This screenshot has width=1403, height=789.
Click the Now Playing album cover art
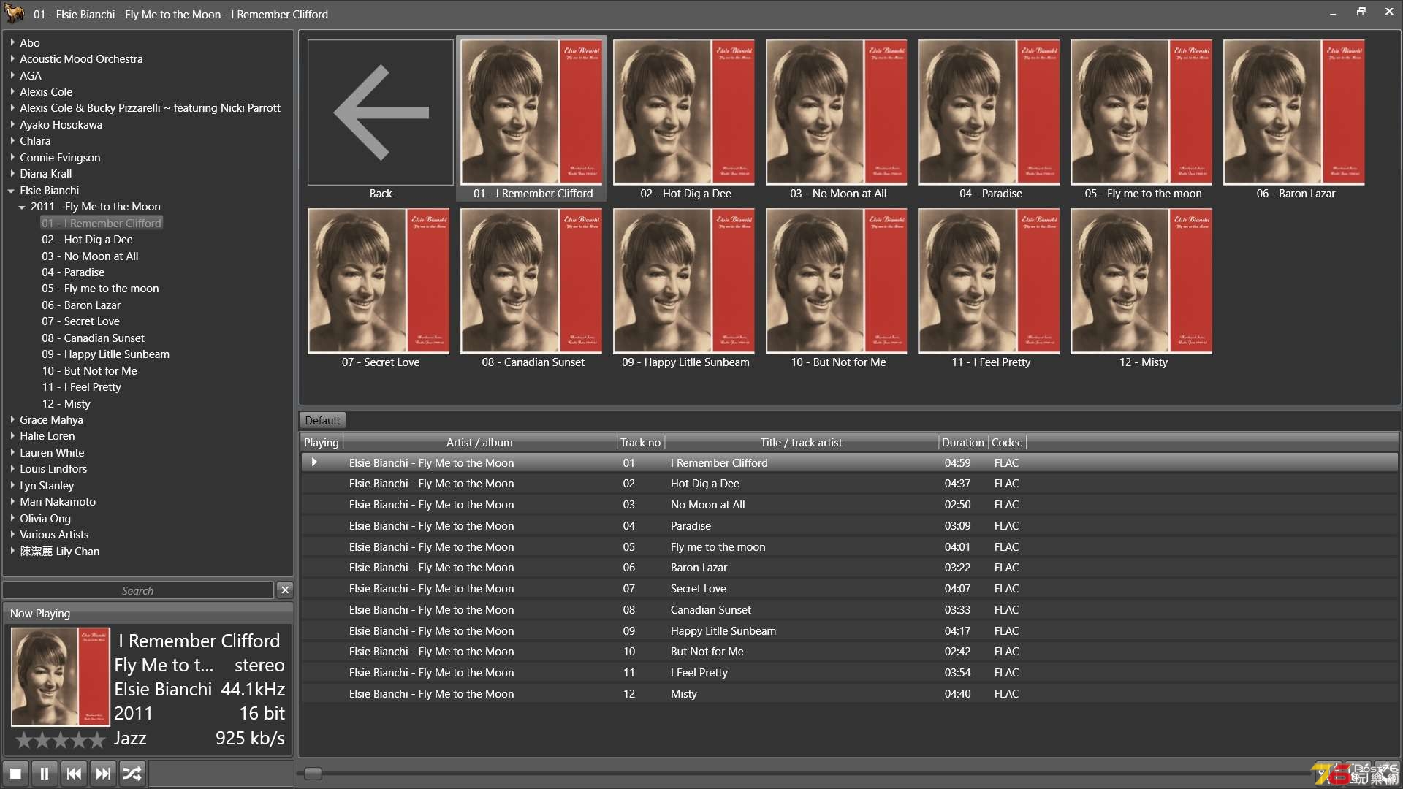coord(61,676)
